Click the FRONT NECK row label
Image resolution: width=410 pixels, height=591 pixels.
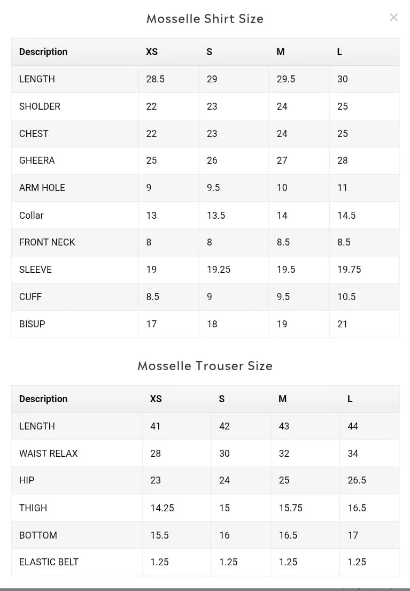[47, 242]
